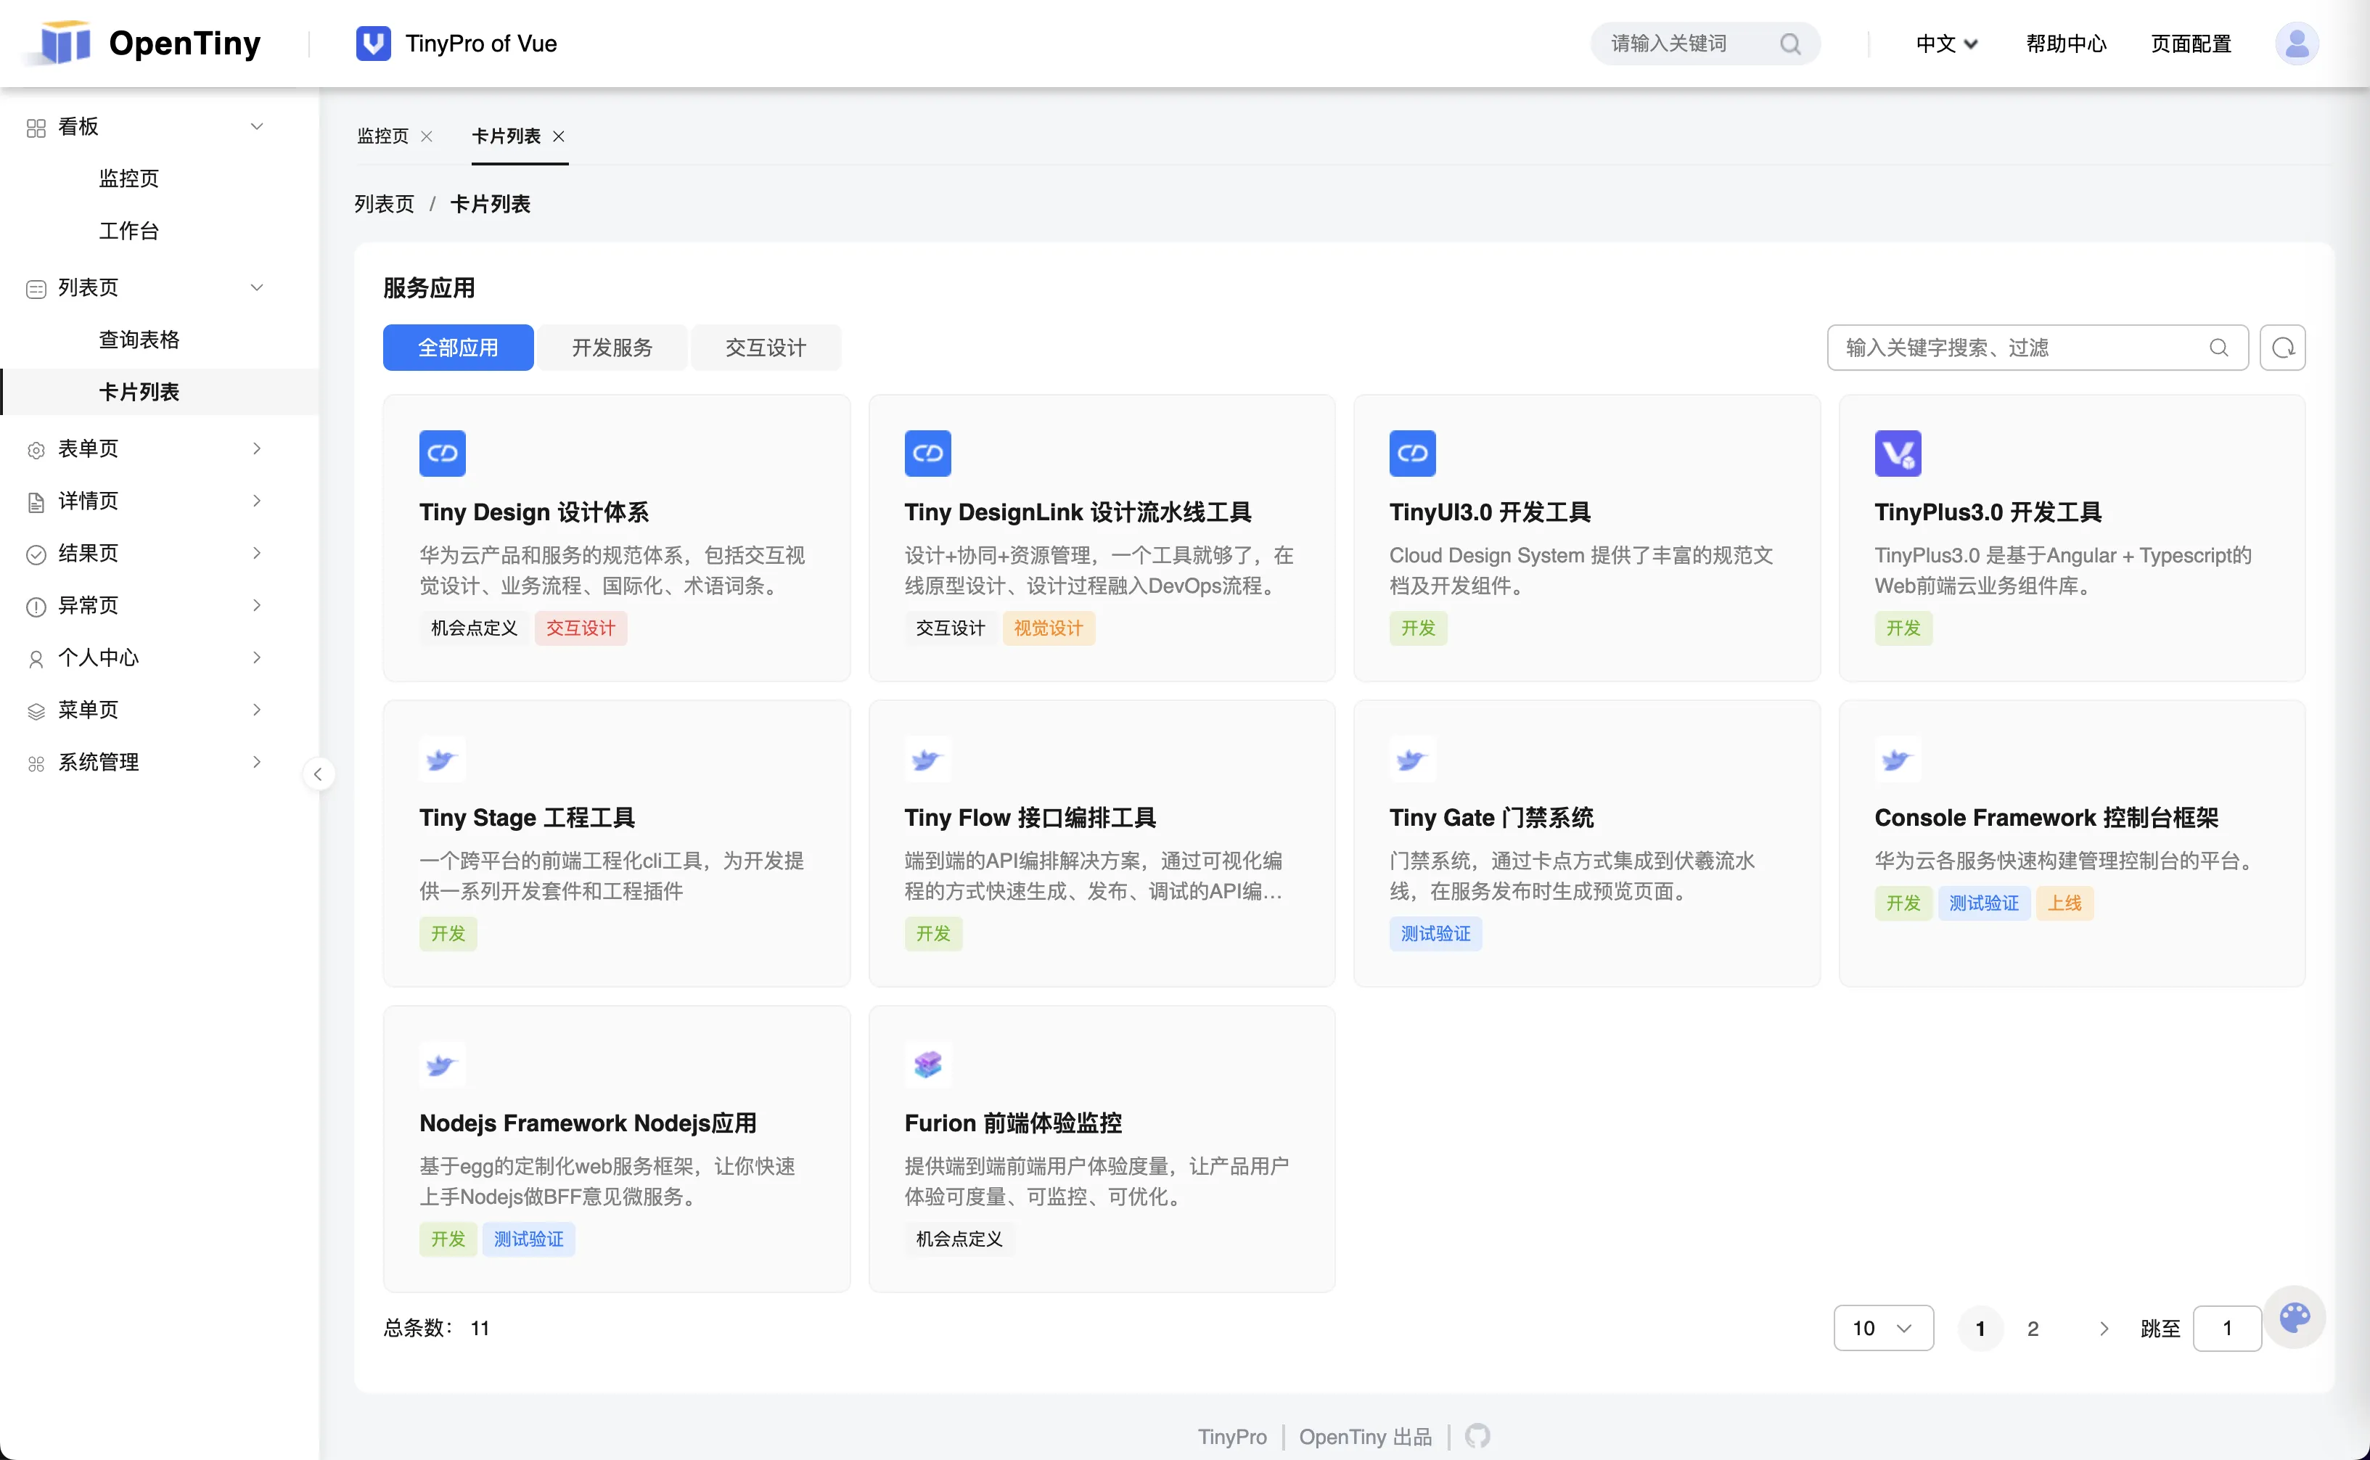The image size is (2370, 1460).
Task: Open the 中文 language dropdown
Action: (x=1945, y=44)
